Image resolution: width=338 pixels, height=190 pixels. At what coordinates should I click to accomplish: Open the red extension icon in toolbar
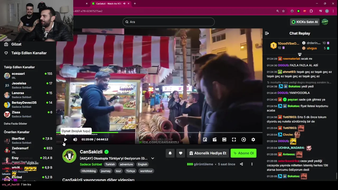(x=305, y=11)
